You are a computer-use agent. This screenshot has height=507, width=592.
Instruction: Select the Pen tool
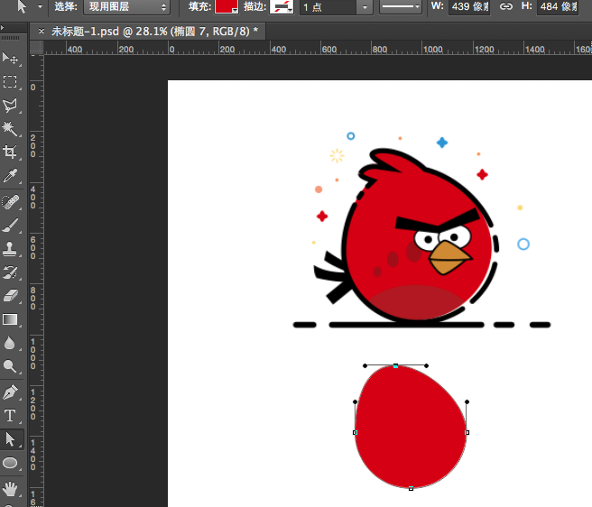[x=10, y=392]
